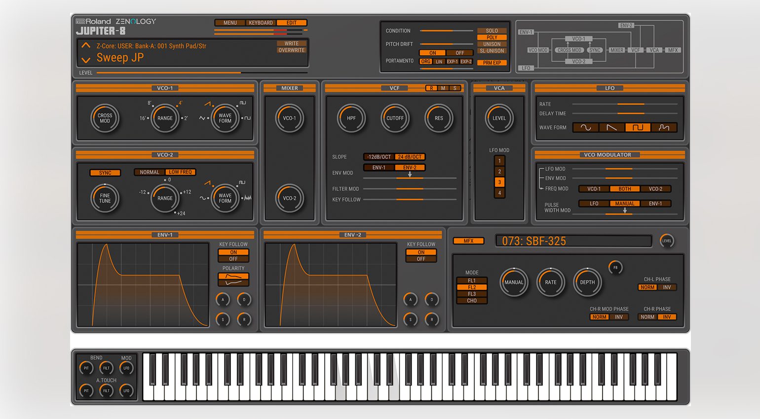The image size is (760, 419).
Task: Click the MFX FB knob
Action: (615, 268)
